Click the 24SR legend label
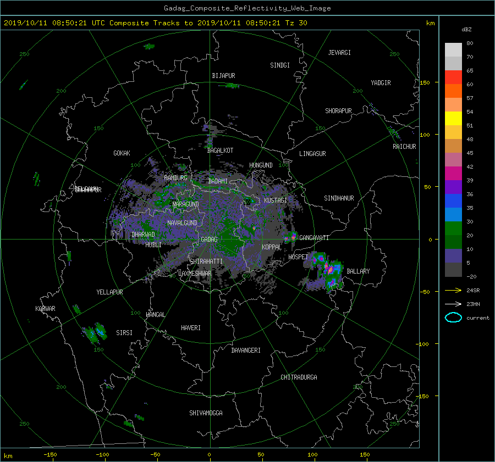Image resolution: width=495 pixels, height=462 pixels. (473, 290)
